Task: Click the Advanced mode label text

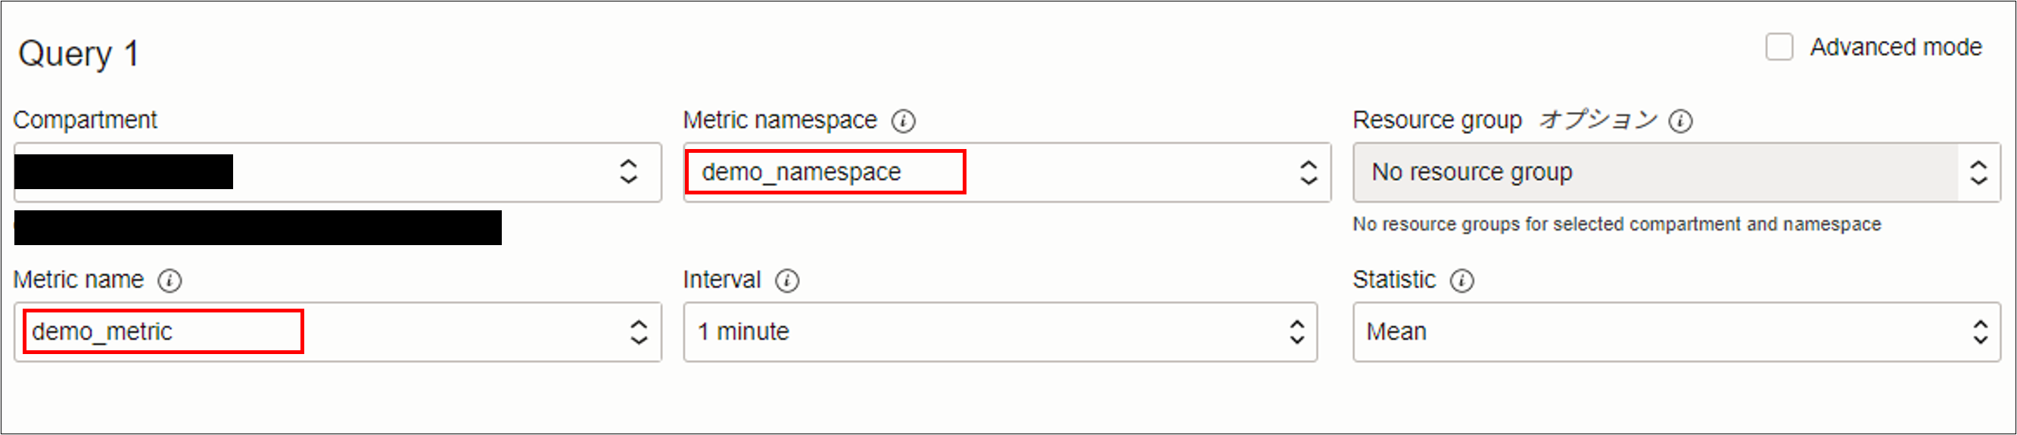Action: (x=1896, y=47)
